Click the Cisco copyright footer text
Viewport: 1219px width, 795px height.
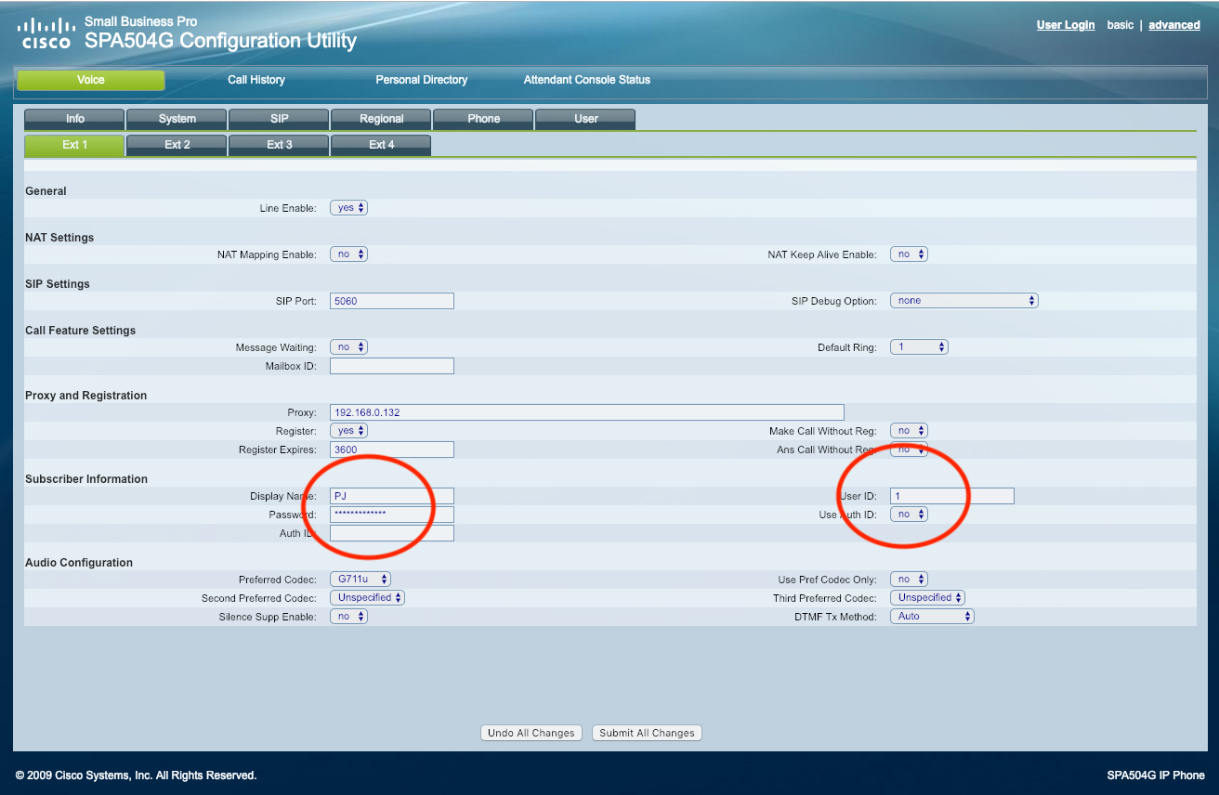136,775
